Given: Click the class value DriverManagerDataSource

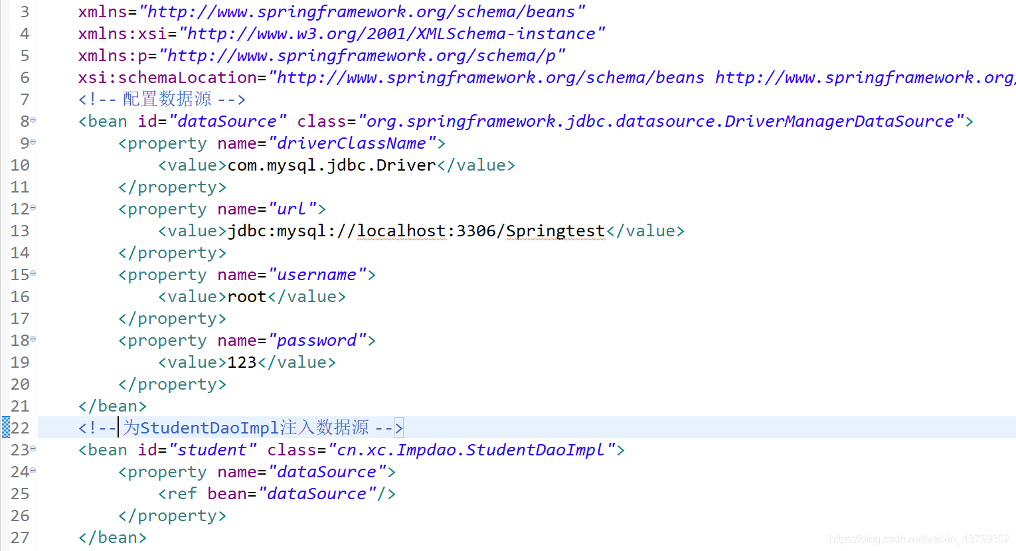Looking at the screenshot, I should click(839, 121).
